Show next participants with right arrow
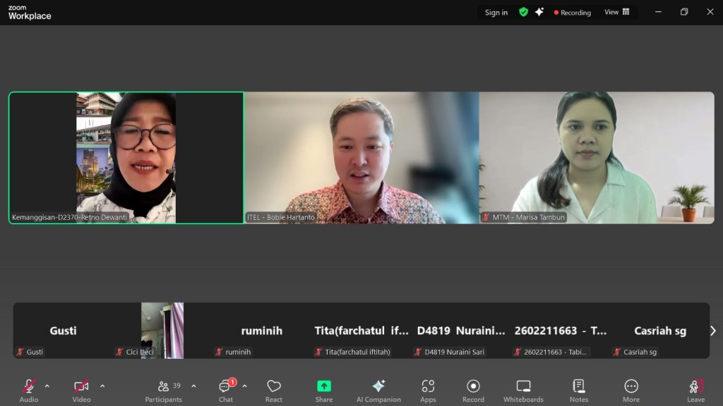Screen dimensions: 723x406 click(x=712, y=331)
